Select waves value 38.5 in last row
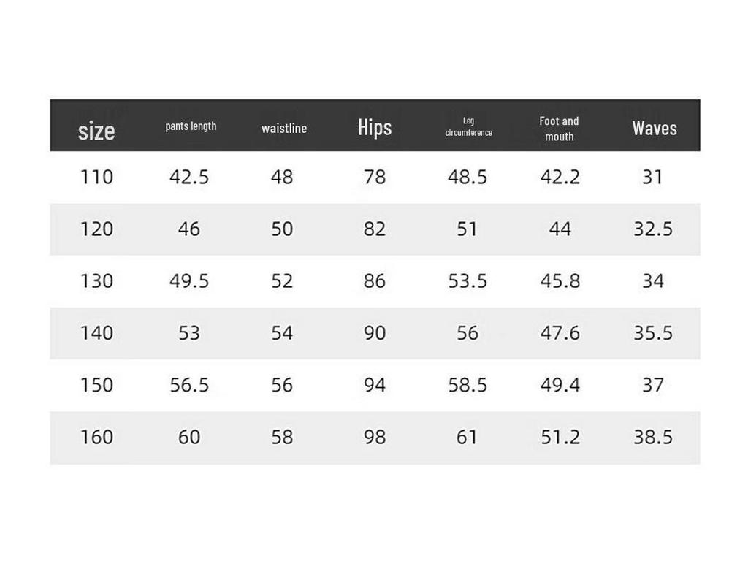748x561 pixels. tap(653, 437)
